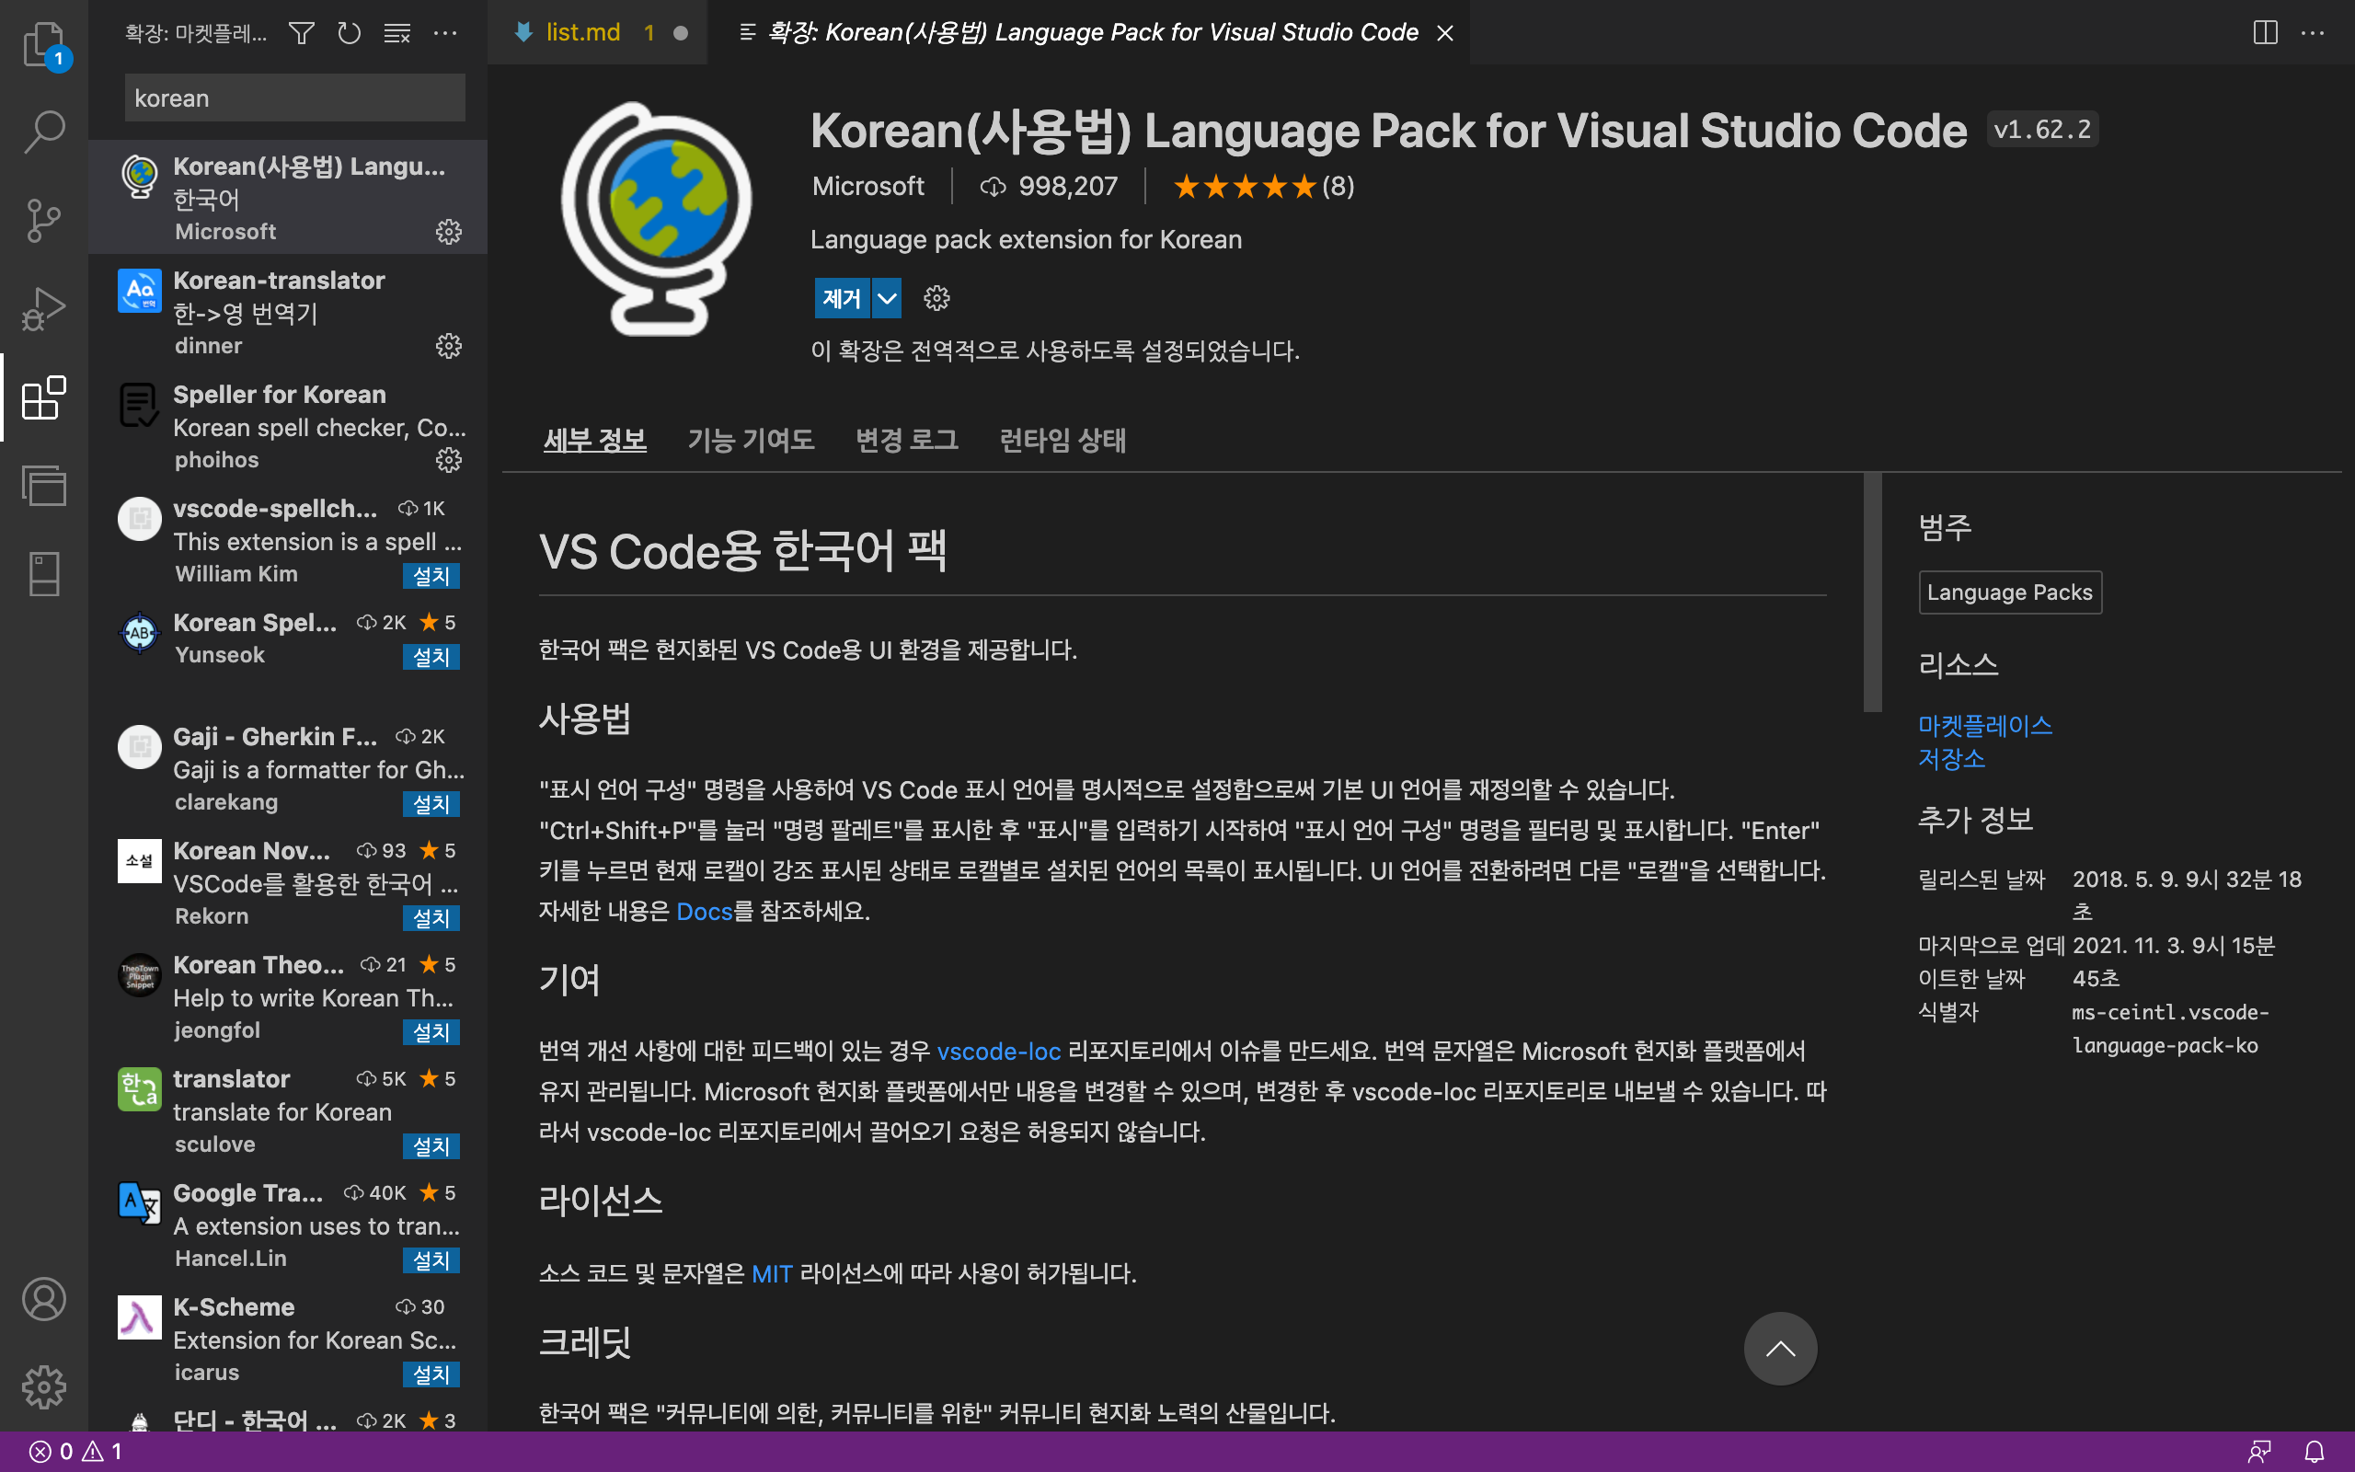Select the Korean Language Pack extension tab

pyautogui.click(x=1089, y=33)
